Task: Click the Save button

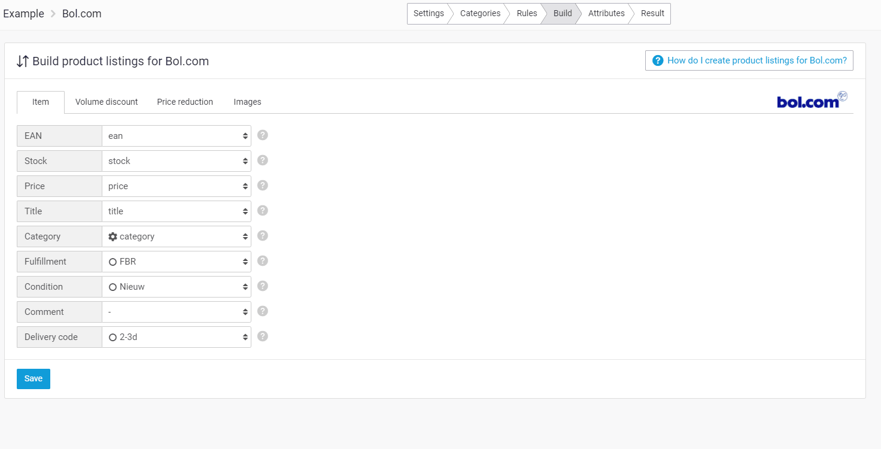Action: point(34,378)
